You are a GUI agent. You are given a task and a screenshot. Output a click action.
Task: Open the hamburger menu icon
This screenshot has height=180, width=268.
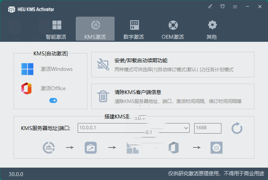click(x=235, y=7)
